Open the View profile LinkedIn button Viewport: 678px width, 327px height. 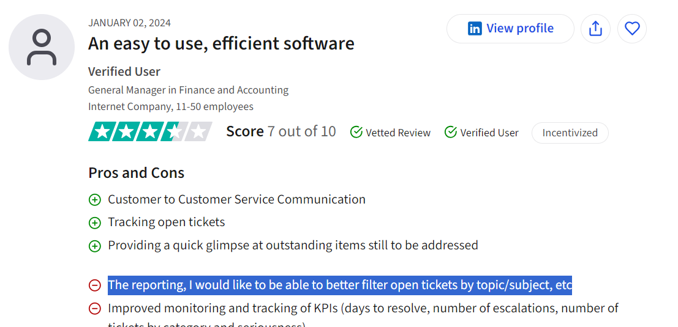coord(510,29)
